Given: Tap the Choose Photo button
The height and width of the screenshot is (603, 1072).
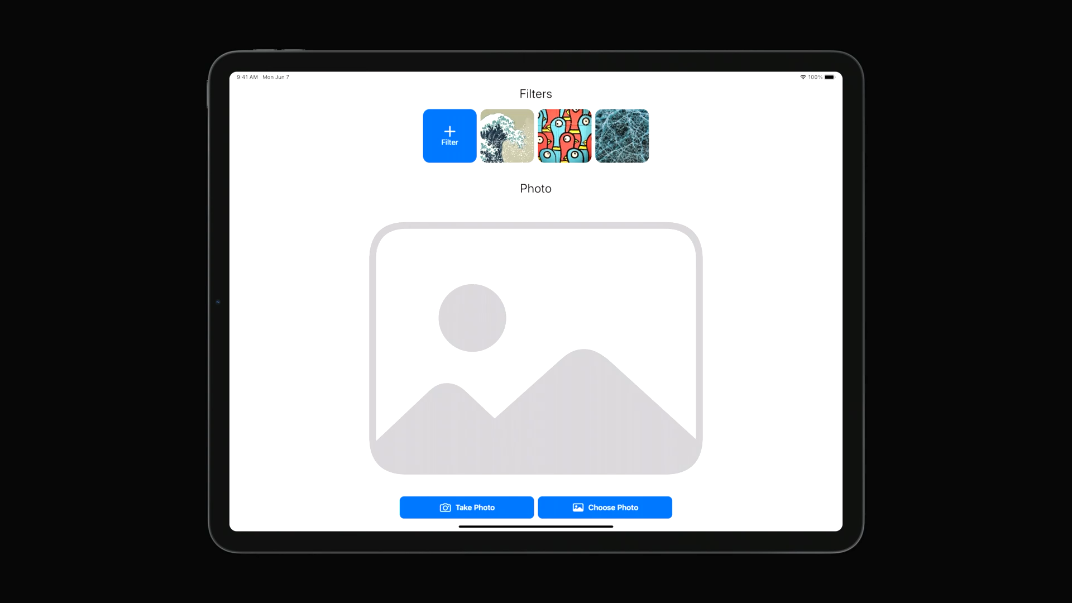Looking at the screenshot, I should click(605, 508).
